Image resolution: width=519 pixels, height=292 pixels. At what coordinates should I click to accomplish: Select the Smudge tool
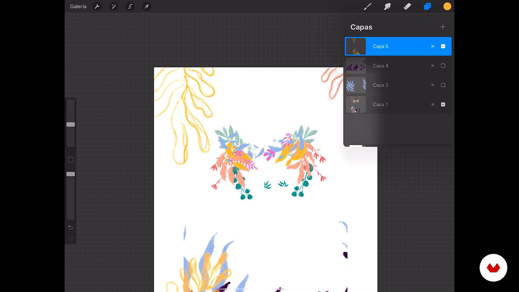(387, 6)
